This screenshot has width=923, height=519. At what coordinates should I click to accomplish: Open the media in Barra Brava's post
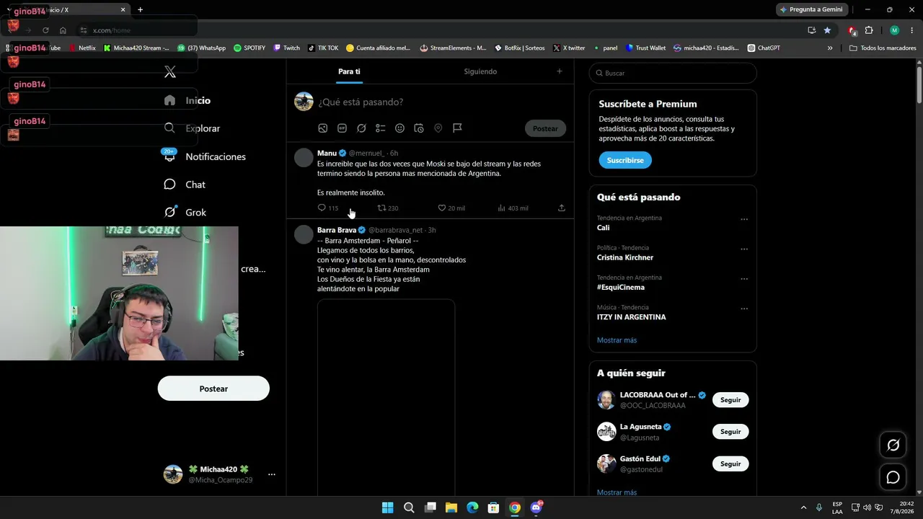(x=386, y=397)
